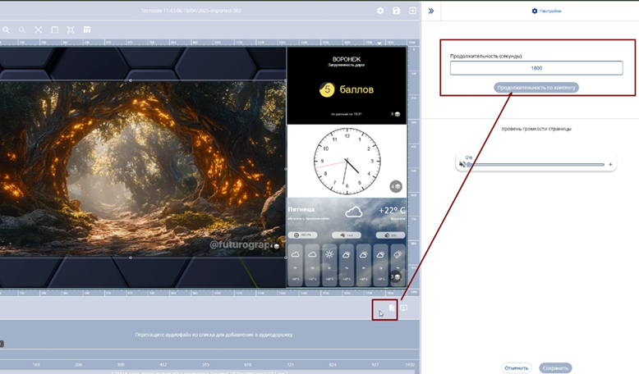Save project using the floppy disk icon
This screenshot has height=374, width=639.
point(397,11)
